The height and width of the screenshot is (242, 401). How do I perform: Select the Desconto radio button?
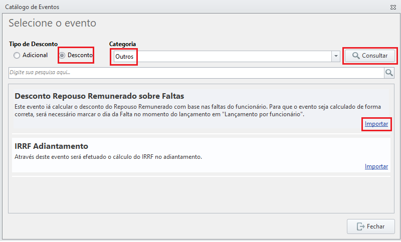click(62, 55)
